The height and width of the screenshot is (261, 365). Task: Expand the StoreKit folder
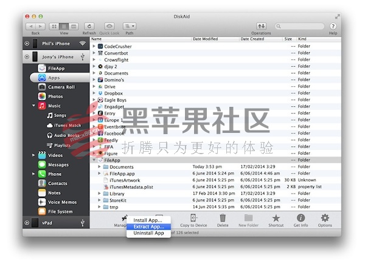[99, 200]
